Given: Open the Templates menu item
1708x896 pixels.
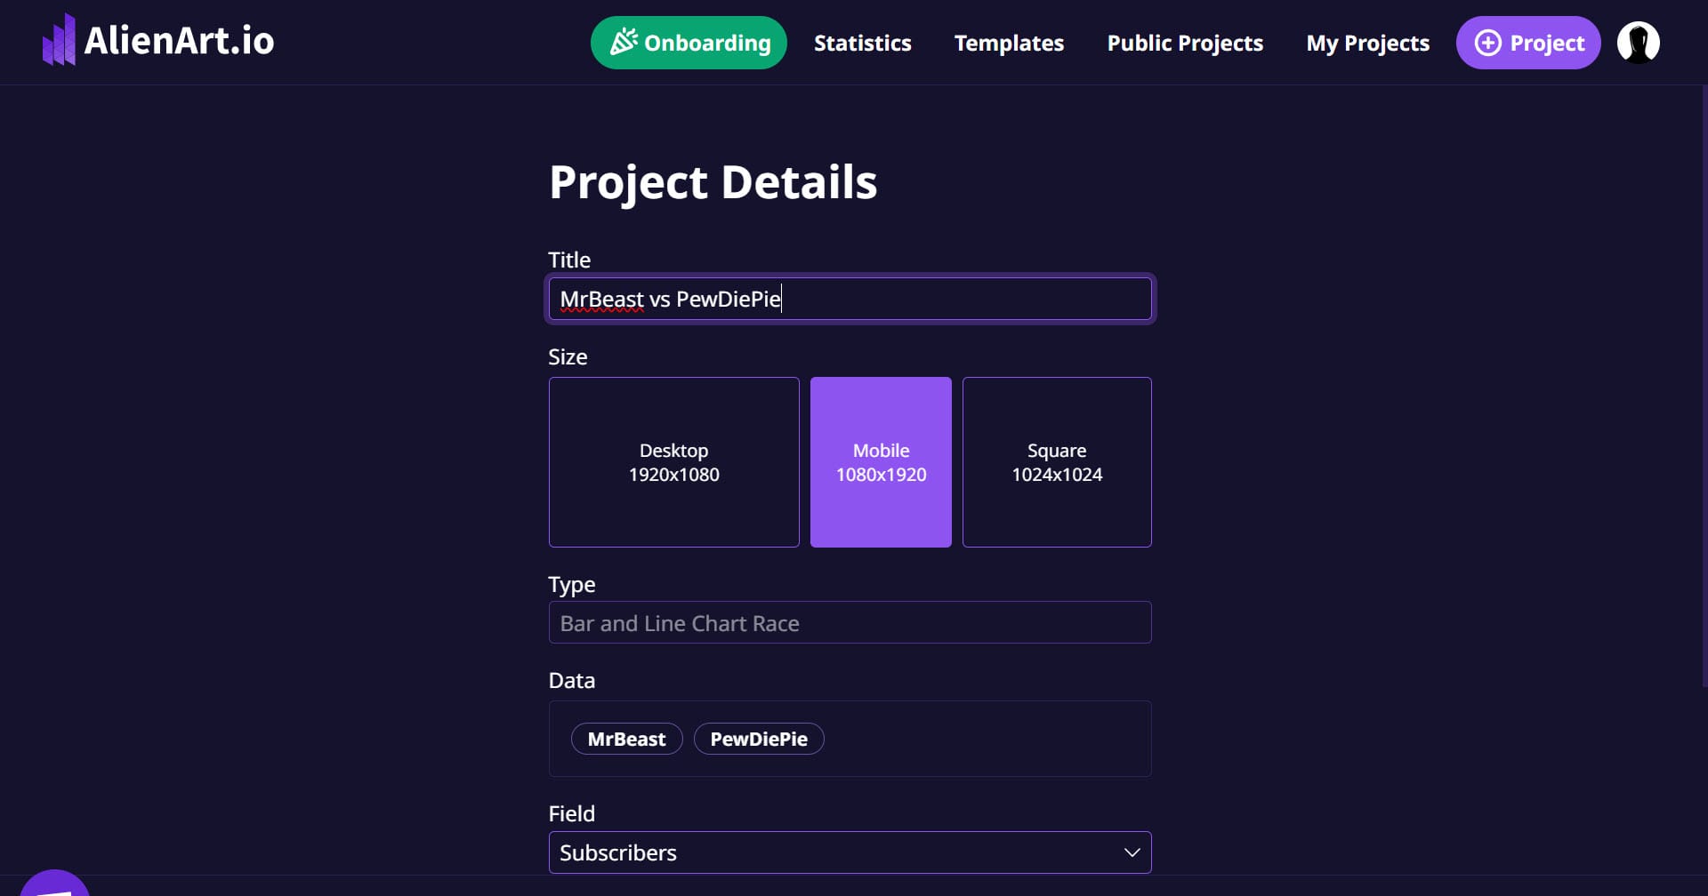Looking at the screenshot, I should pos(1009,43).
